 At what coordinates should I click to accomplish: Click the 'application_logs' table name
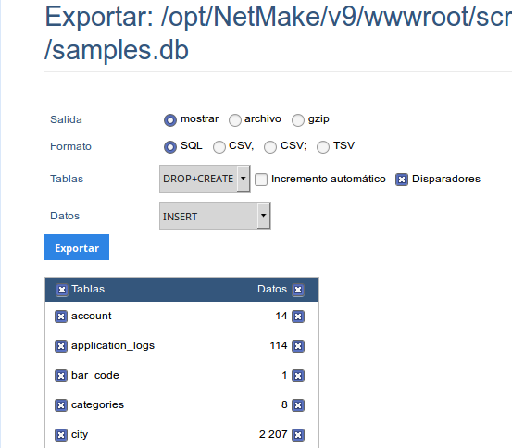click(x=113, y=346)
